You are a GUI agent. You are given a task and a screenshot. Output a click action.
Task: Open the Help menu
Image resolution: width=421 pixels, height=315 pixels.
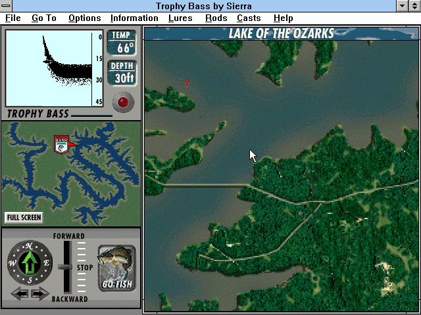coord(284,18)
